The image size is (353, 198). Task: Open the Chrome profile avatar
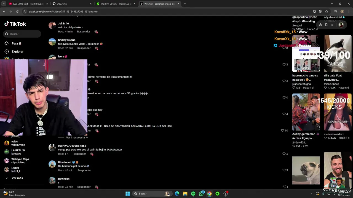point(342,12)
